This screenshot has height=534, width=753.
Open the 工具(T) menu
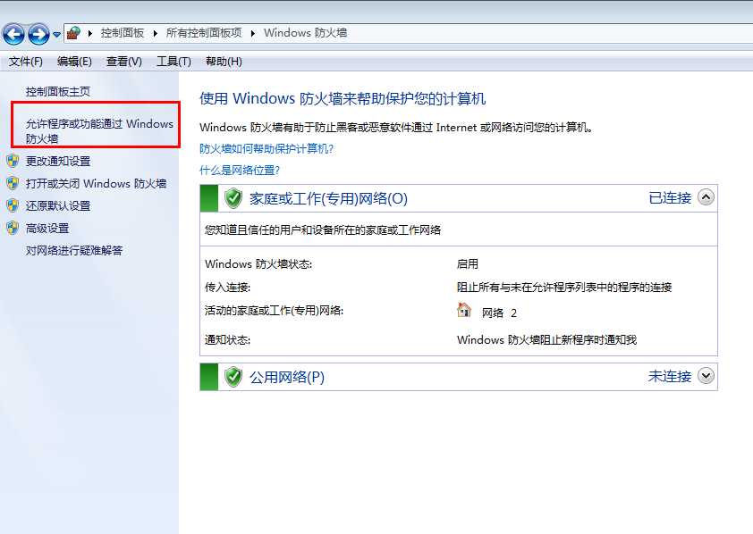(x=173, y=62)
